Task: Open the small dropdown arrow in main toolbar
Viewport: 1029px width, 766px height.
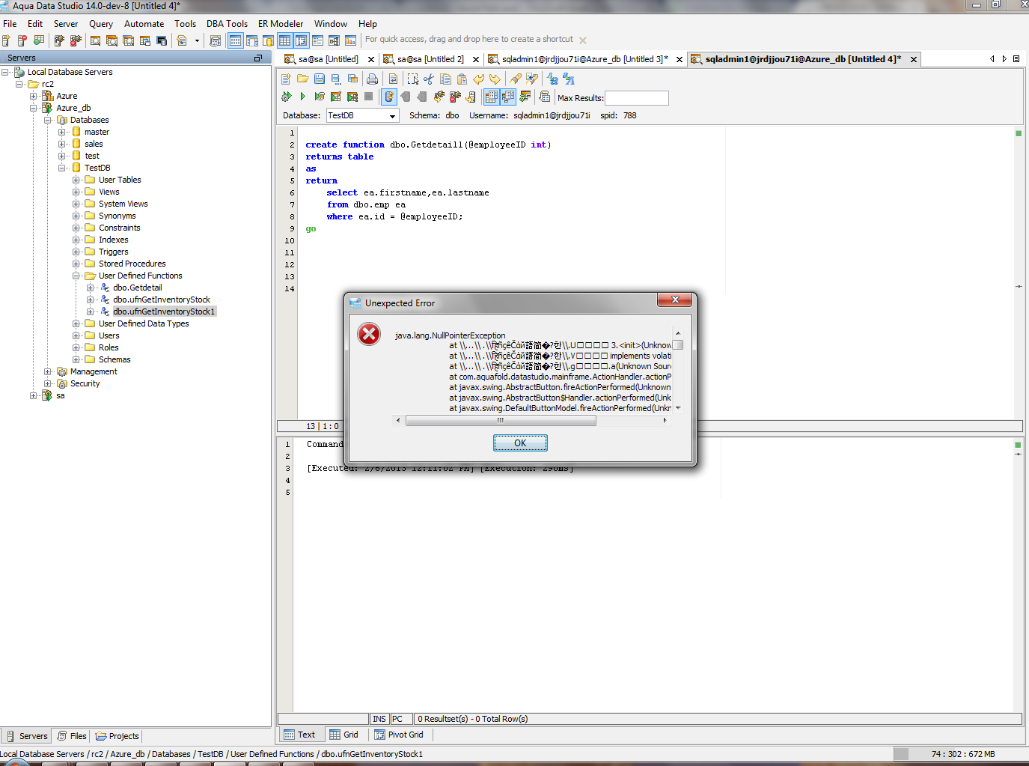Action: coord(197,40)
